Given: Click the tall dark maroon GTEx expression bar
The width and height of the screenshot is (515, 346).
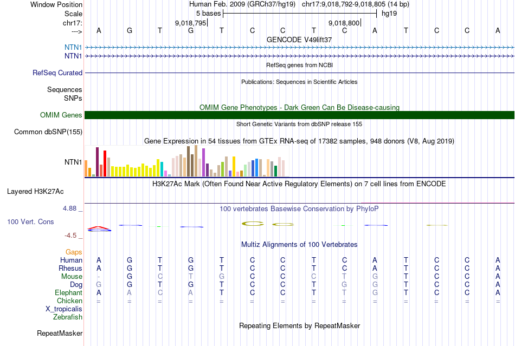Looking at the screenshot, I should coord(97,162).
